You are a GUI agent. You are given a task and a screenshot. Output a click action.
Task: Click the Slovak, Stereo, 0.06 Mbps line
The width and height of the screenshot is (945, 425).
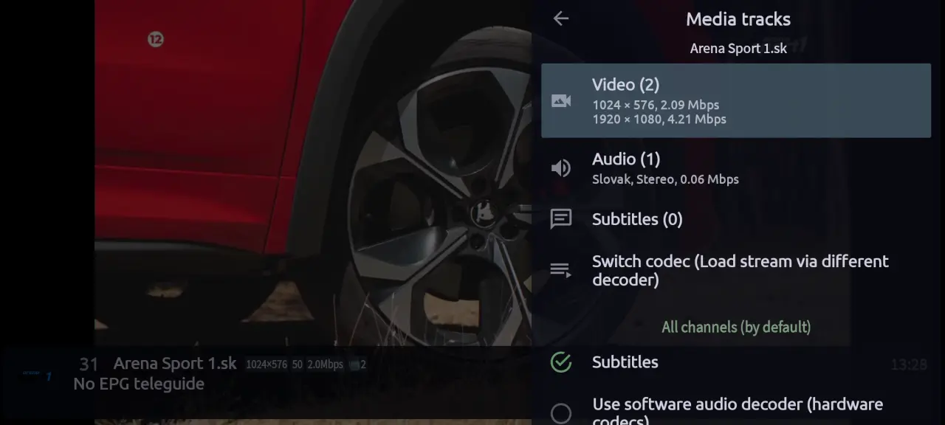(665, 179)
